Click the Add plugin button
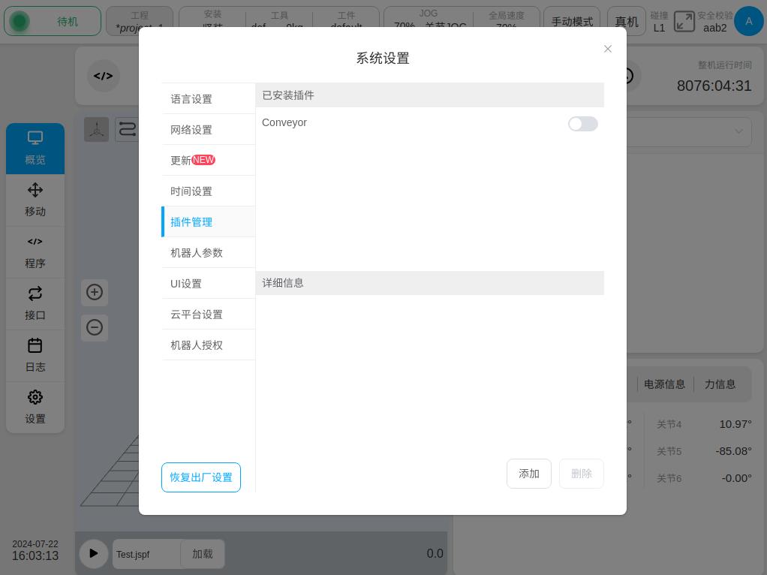The image size is (767, 575). (x=529, y=474)
